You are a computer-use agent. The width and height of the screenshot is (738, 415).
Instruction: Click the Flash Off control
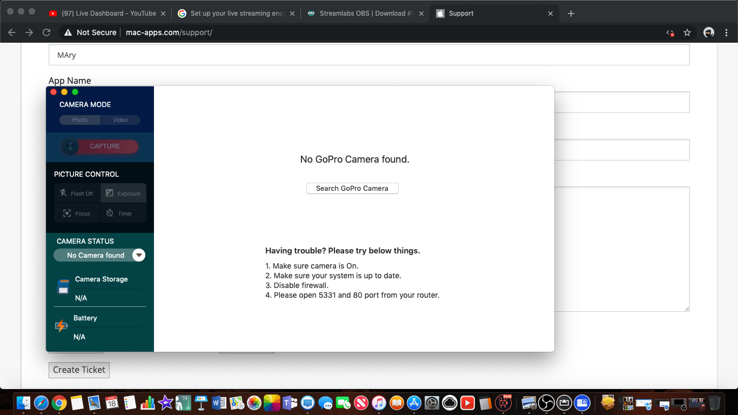[x=77, y=193]
